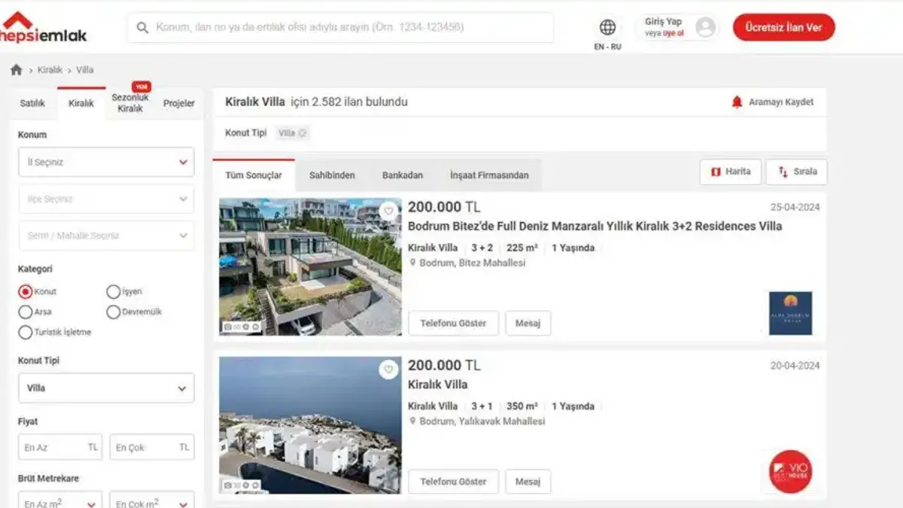This screenshot has width=903, height=508.
Task: Open the En Çok m² dropdown
Action: pos(152,501)
